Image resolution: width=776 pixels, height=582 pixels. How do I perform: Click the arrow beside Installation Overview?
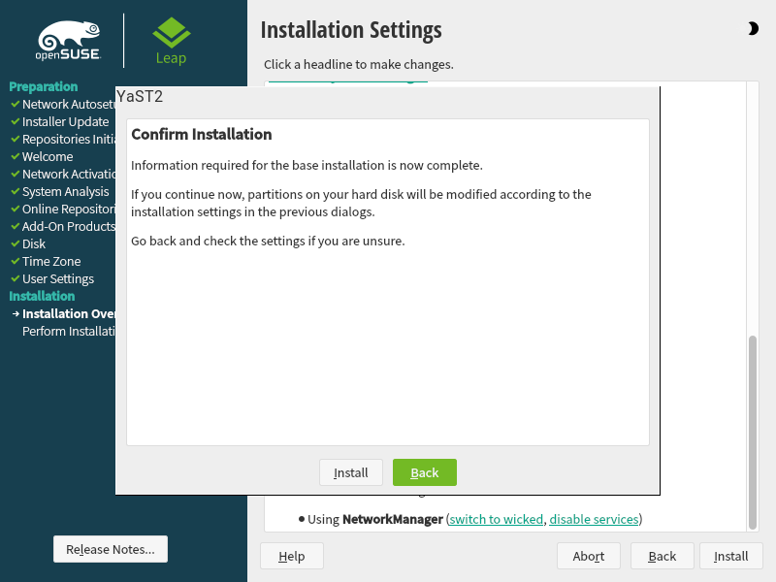[16, 314]
